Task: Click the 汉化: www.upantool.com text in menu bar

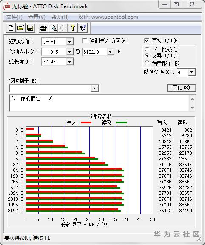Action: pyautogui.click(x=108, y=17)
